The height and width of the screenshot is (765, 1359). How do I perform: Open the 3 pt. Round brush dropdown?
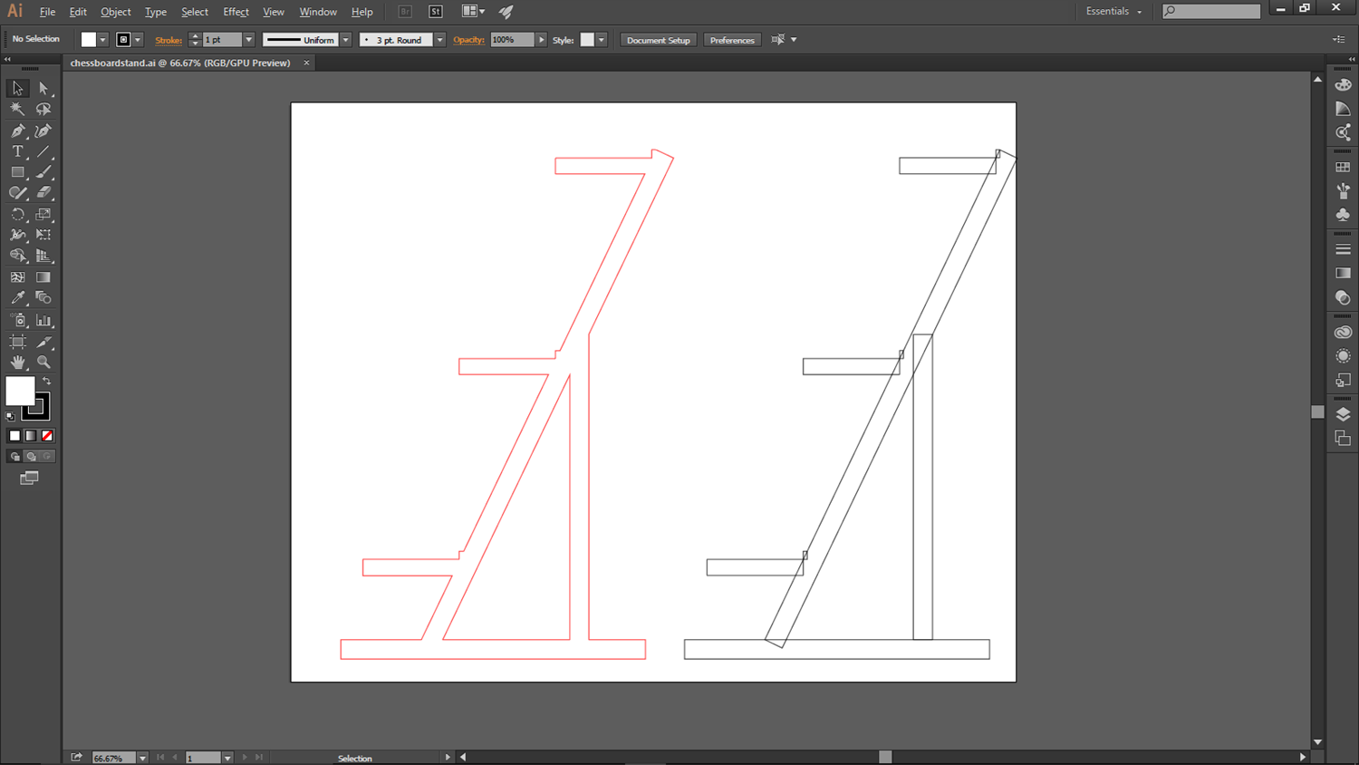[x=439, y=40]
